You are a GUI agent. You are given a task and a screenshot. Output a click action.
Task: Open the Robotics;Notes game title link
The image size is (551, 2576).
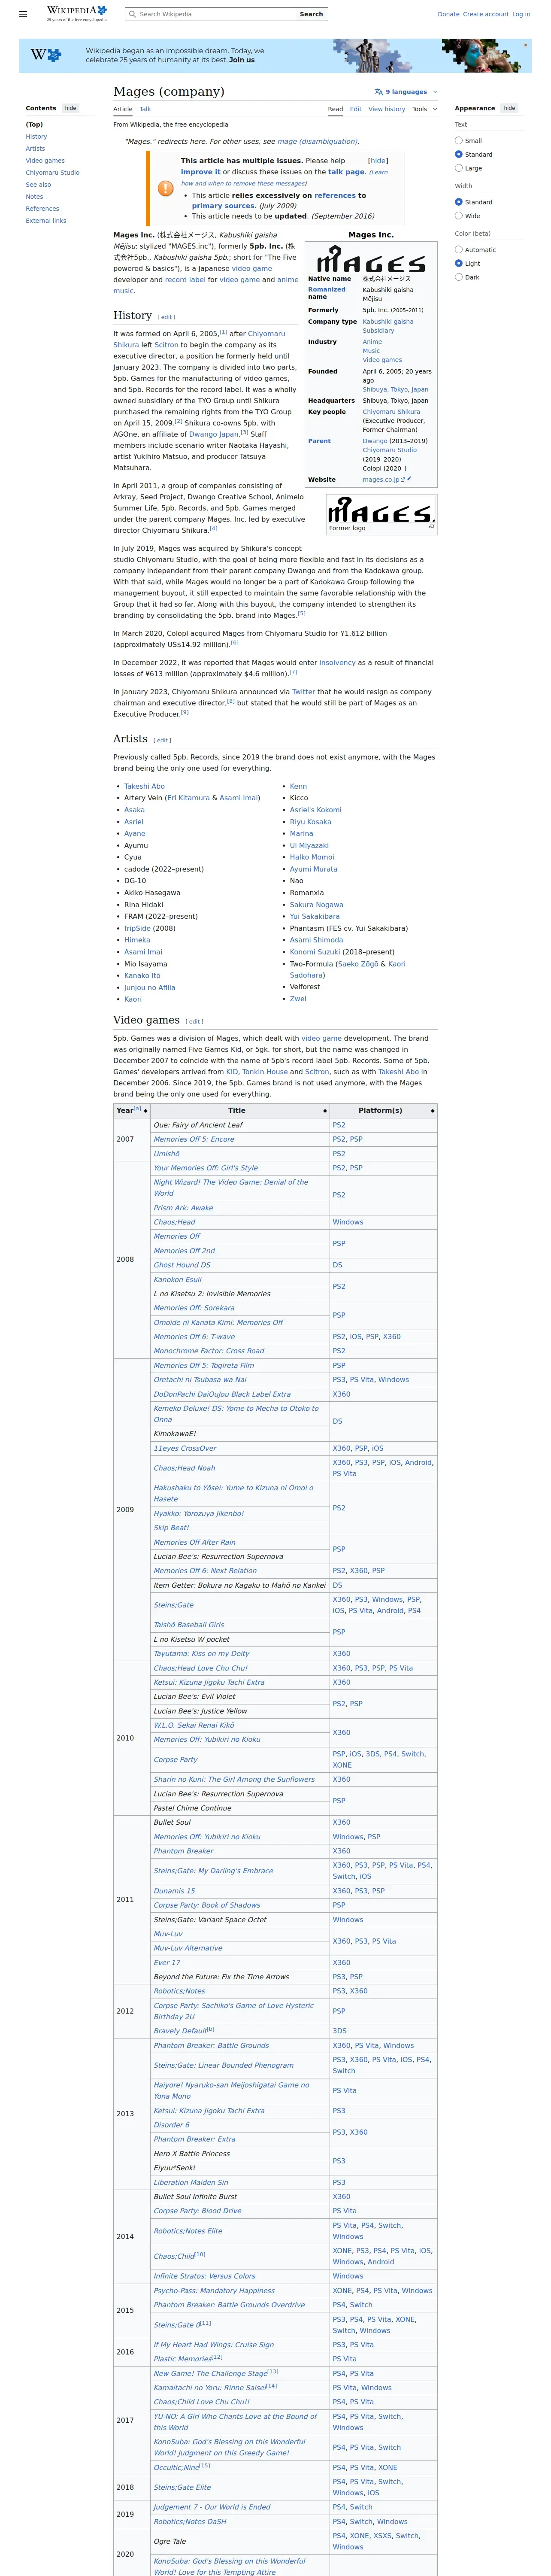pyautogui.click(x=179, y=1990)
